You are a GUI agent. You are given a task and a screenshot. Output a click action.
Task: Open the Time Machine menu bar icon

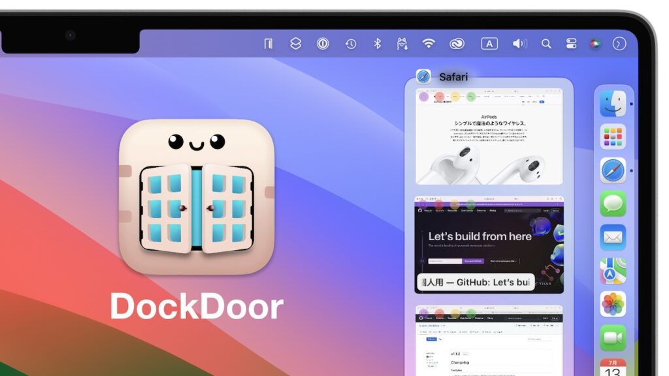click(350, 44)
